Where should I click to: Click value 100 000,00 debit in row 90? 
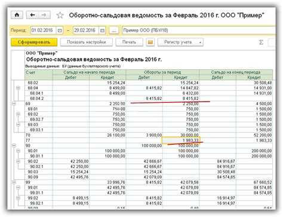(152, 146)
